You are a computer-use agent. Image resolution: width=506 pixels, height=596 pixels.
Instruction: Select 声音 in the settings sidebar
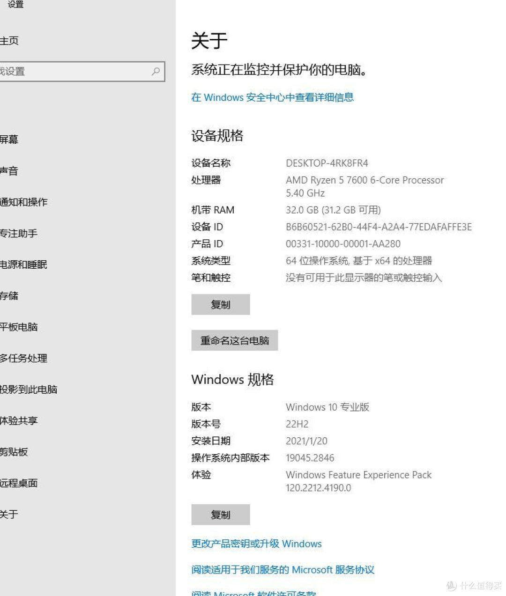[x=9, y=171]
